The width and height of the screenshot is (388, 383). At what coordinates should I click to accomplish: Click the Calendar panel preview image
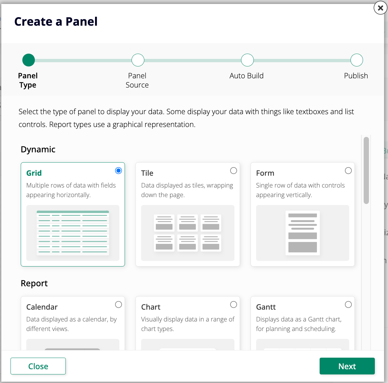(72, 345)
